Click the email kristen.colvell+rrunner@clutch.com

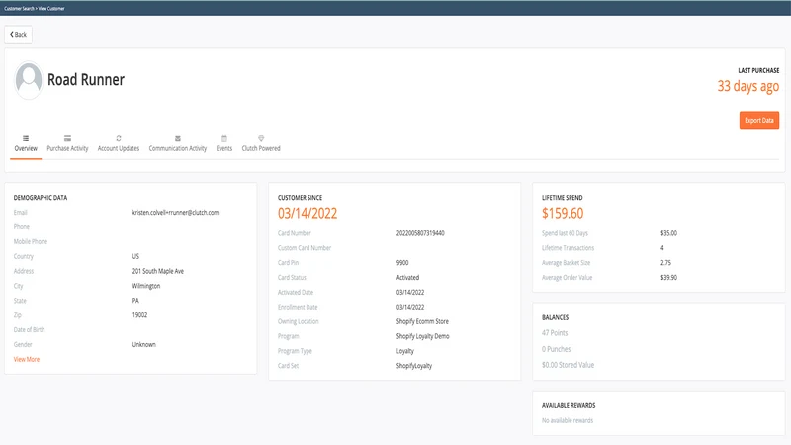pyautogui.click(x=176, y=213)
